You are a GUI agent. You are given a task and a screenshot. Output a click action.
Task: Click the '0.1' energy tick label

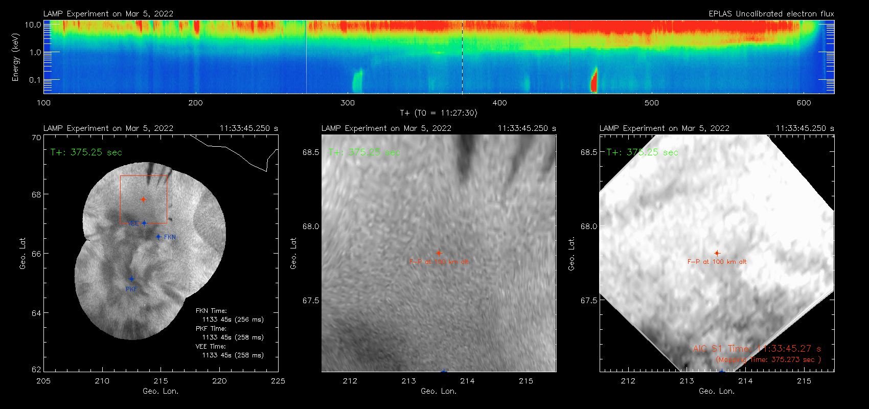point(35,80)
